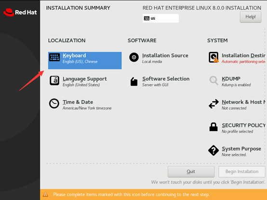Click the Help! button

pos(251,17)
